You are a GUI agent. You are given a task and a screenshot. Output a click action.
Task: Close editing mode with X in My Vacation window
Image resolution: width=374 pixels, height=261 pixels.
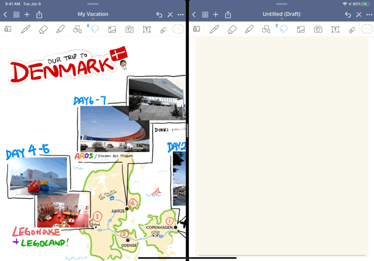click(x=170, y=14)
